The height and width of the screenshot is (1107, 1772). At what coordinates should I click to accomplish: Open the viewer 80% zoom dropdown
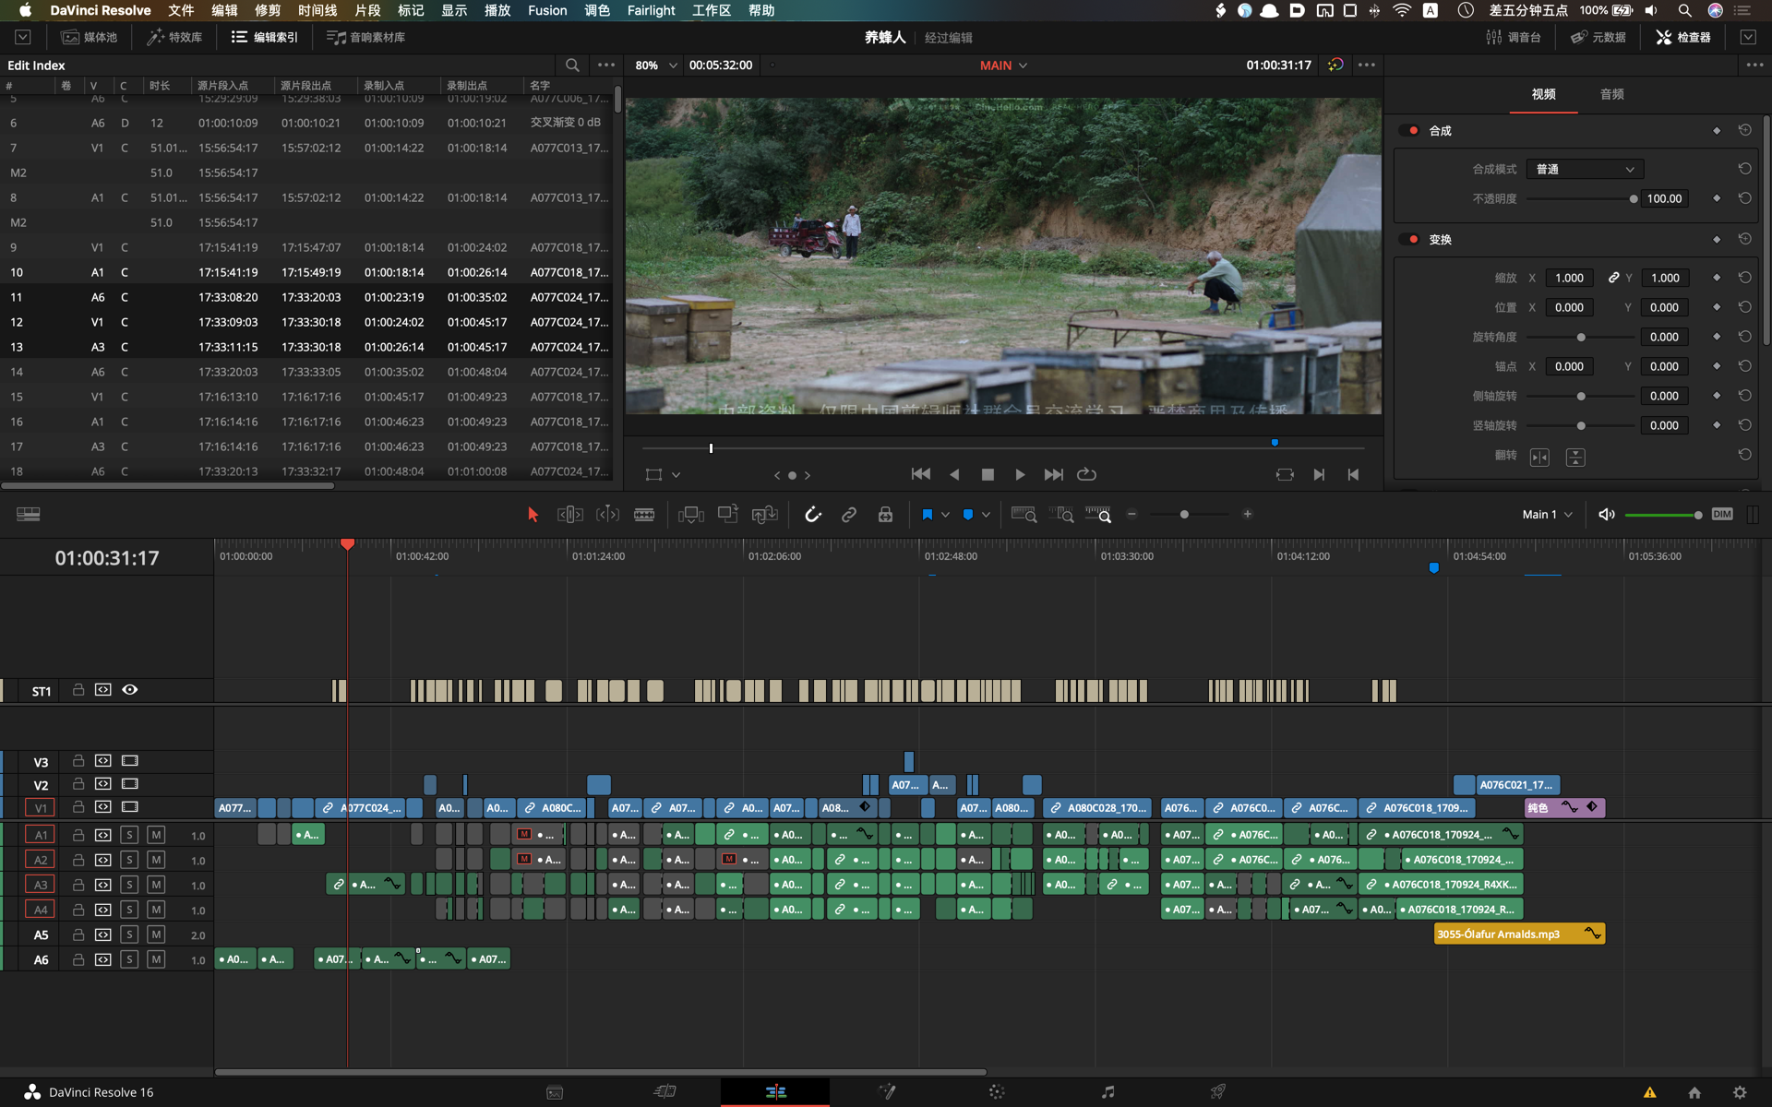coord(656,65)
